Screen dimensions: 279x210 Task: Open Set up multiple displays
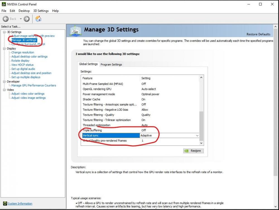[x=26, y=77]
